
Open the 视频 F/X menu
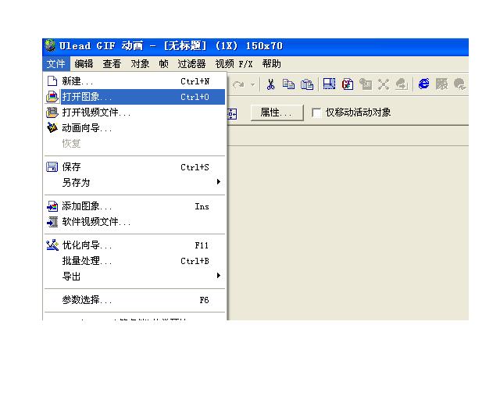(234, 64)
